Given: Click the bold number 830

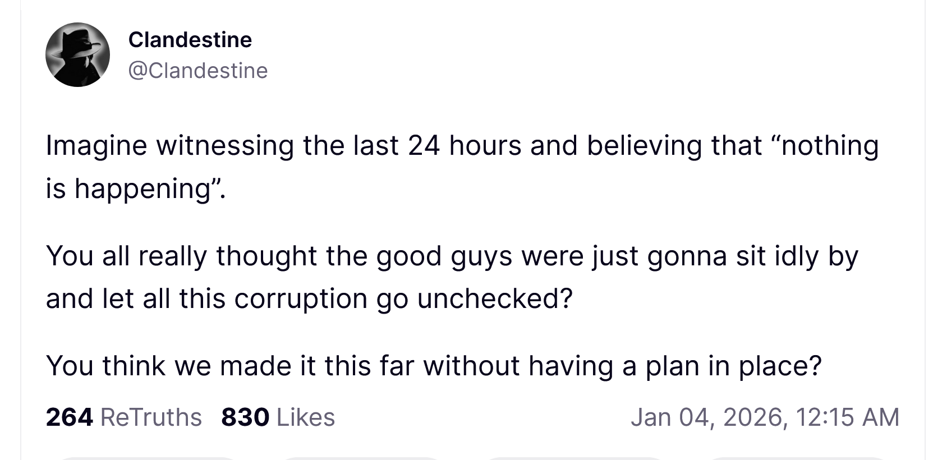Looking at the screenshot, I should (x=245, y=417).
